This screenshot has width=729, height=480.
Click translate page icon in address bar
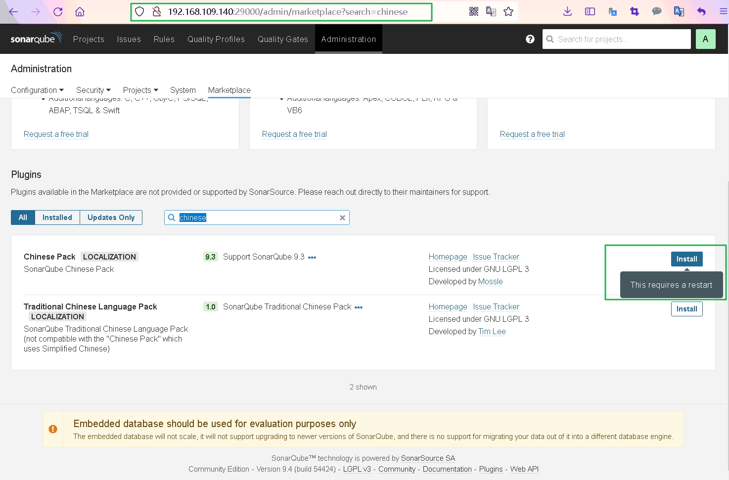coord(491,11)
